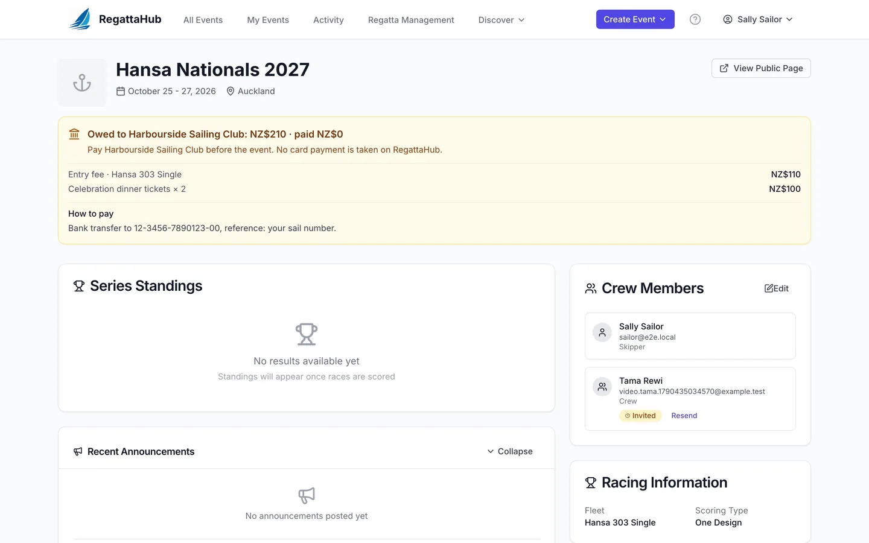This screenshot has width=869, height=543.
Task: Click Tama Rewi's avatar icon in crew list
Action: (x=602, y=387)
